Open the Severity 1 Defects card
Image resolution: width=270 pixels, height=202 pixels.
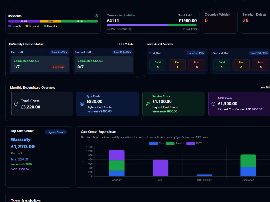tap(255, 22)
